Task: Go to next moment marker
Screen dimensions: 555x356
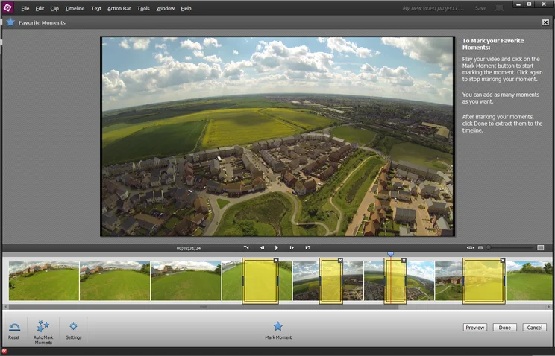Action: pyautogui.click(x=307, y=248)
